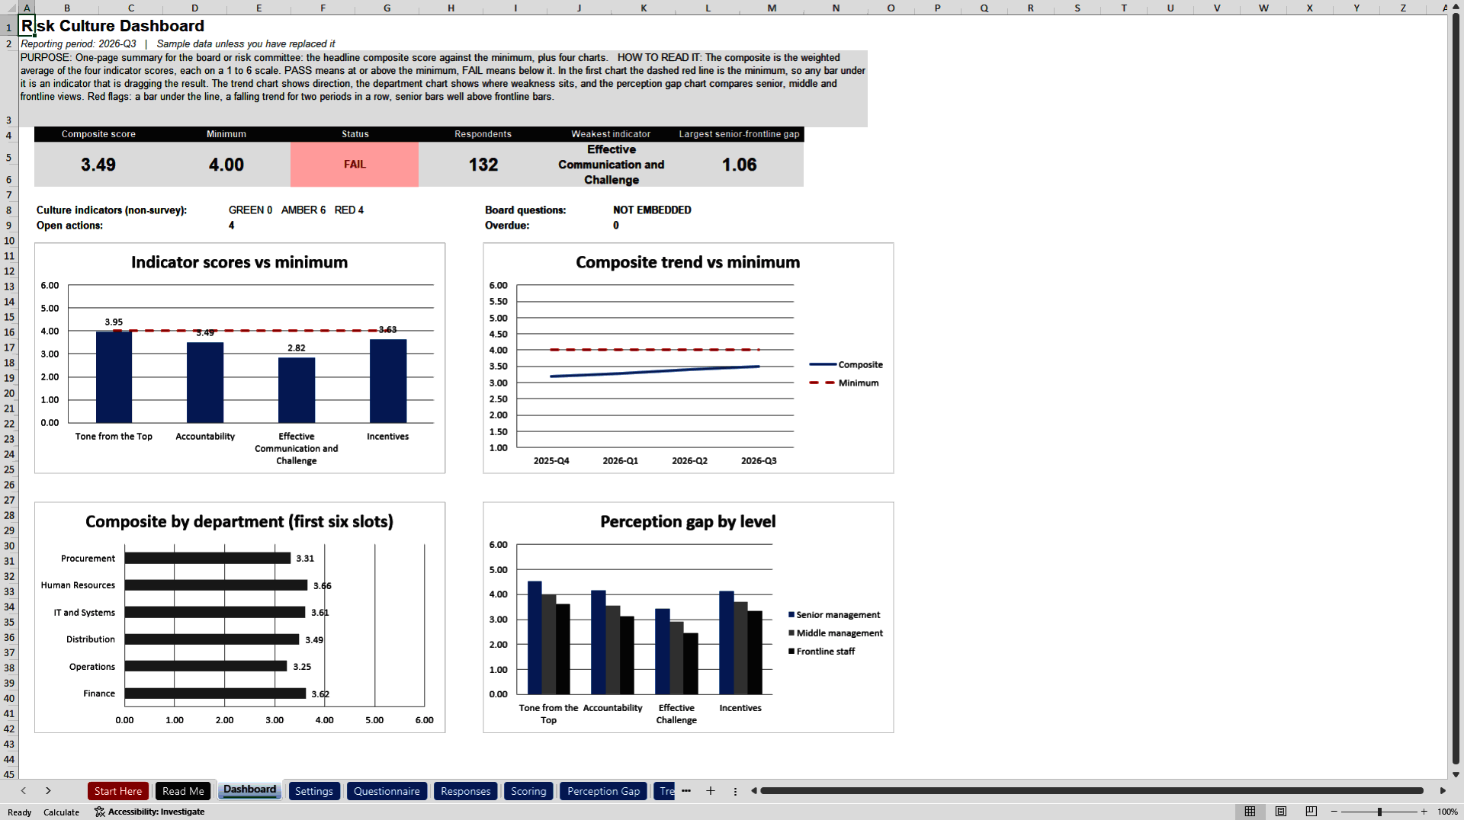Click the vertical scrollbar thumb
This screenshot has width=1464, height=820.
pyautogui.click(x=1456, y=389)
